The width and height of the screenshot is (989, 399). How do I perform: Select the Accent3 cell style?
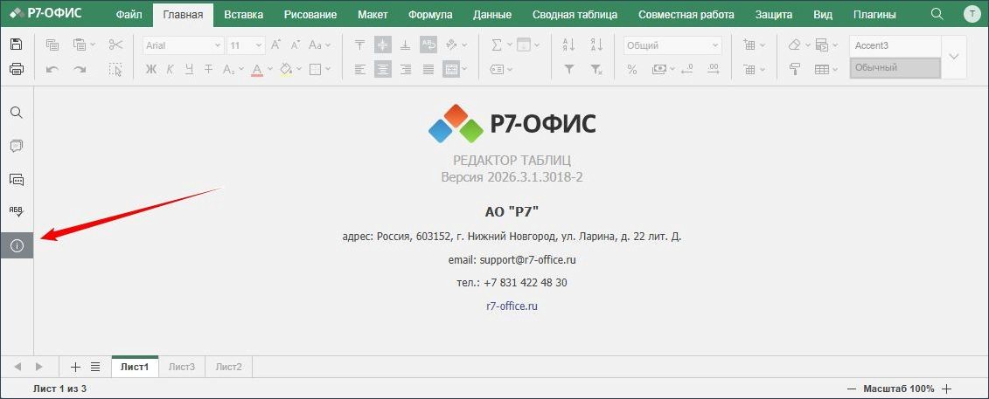pos(895,46)
